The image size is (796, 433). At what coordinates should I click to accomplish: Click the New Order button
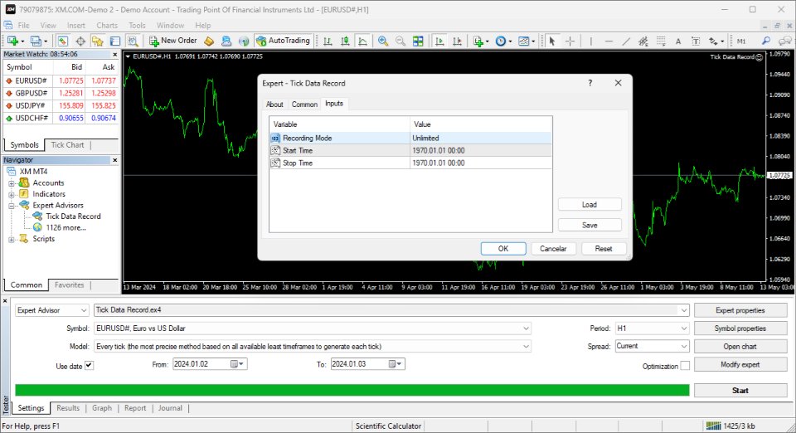coord(173,41)
